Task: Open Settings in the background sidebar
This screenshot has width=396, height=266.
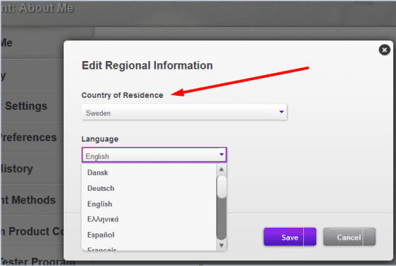Action: [26, 106]
